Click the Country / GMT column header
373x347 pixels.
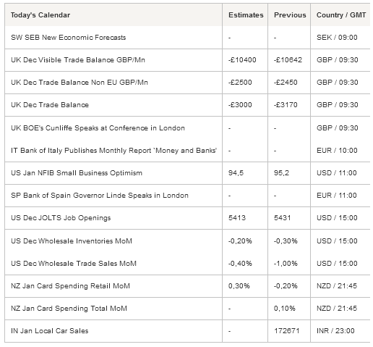click(341, 15)
